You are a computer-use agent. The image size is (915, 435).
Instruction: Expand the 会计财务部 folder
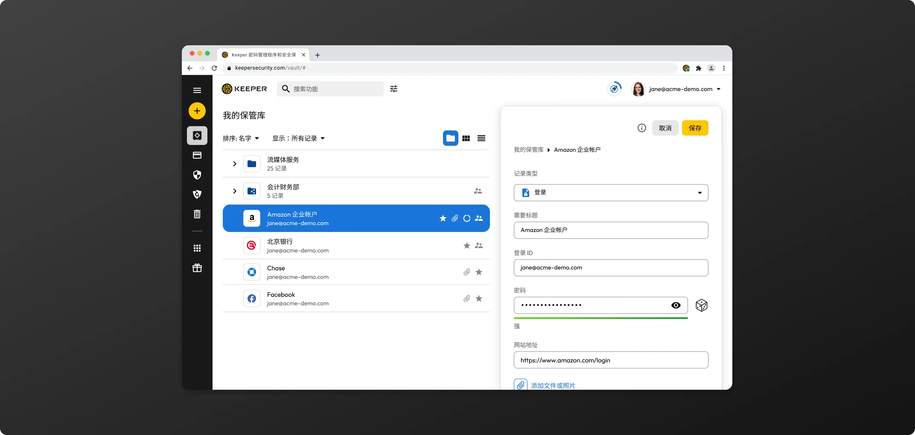[234, 191]
